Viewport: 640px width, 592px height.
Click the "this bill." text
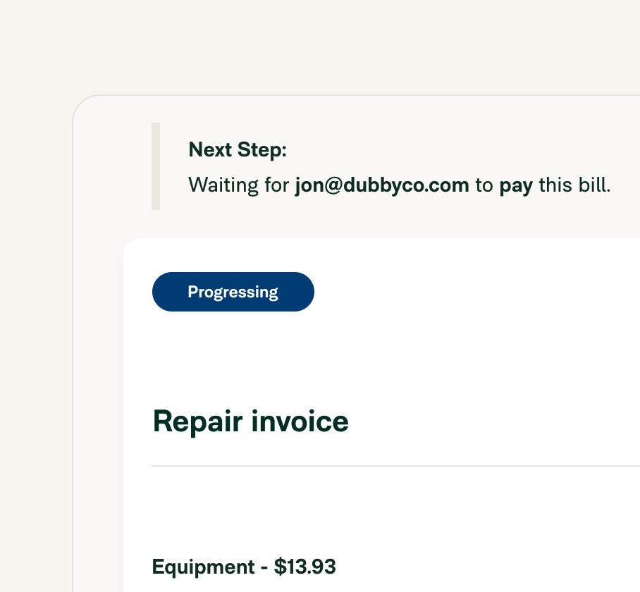point(574,186)
